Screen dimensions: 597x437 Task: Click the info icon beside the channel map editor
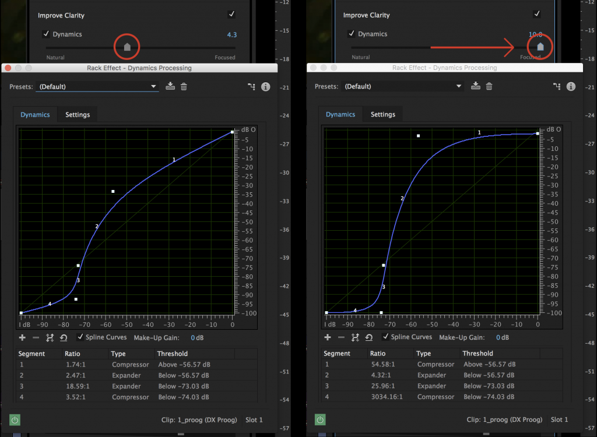[265, 86]
